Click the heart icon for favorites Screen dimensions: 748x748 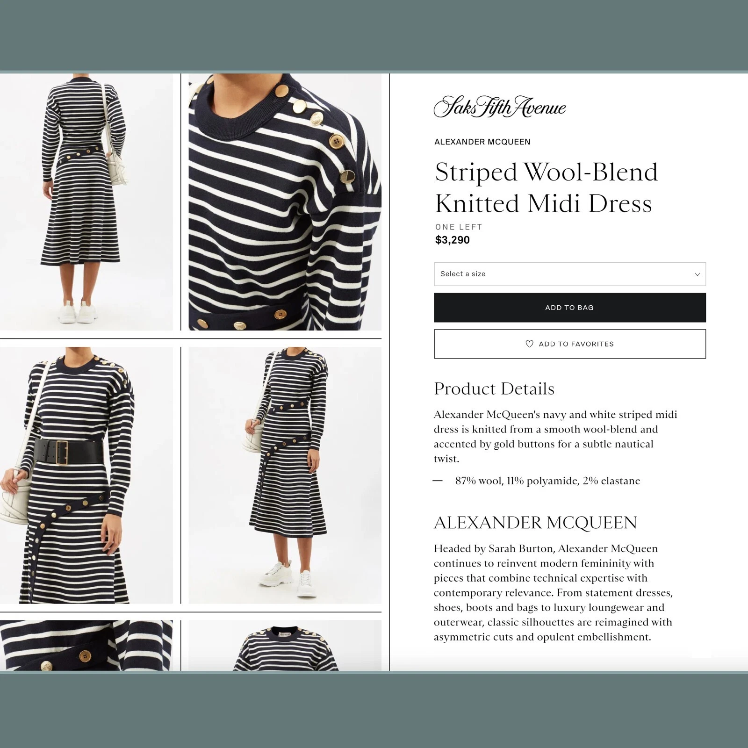click(529, 344)
